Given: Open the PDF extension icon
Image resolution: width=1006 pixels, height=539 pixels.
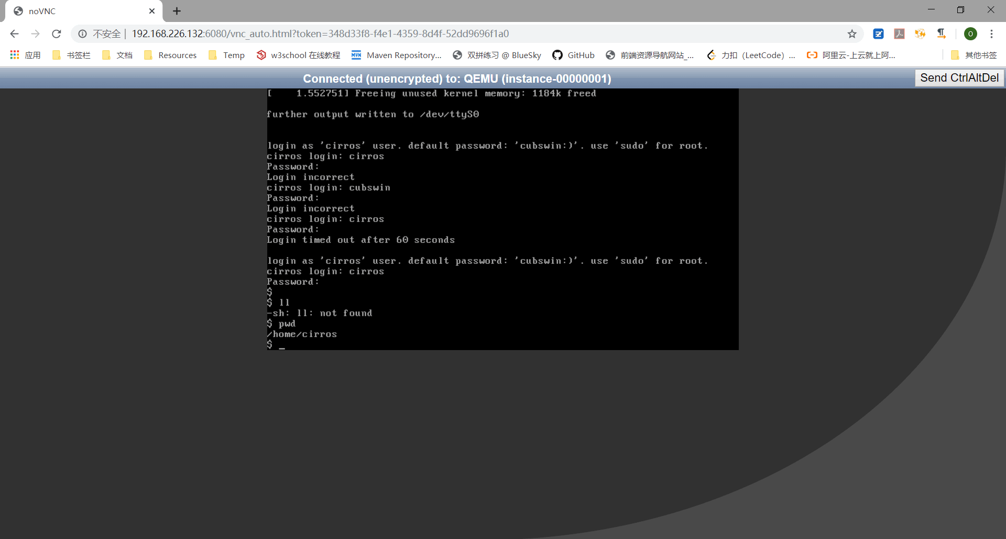Looking at the screenshot, I should [900, 34].
